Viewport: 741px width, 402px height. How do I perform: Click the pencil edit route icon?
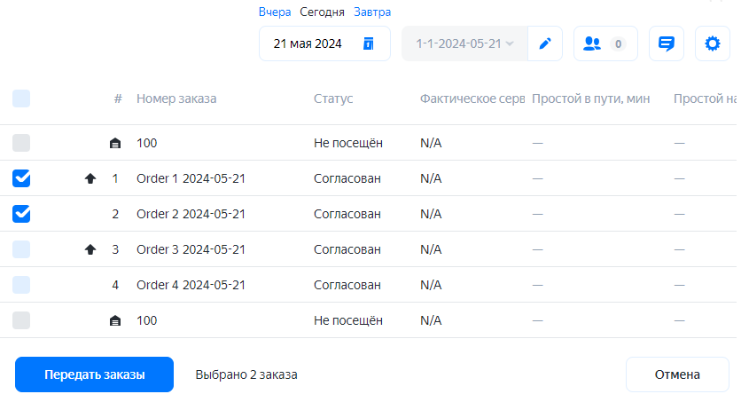point(545,43)
